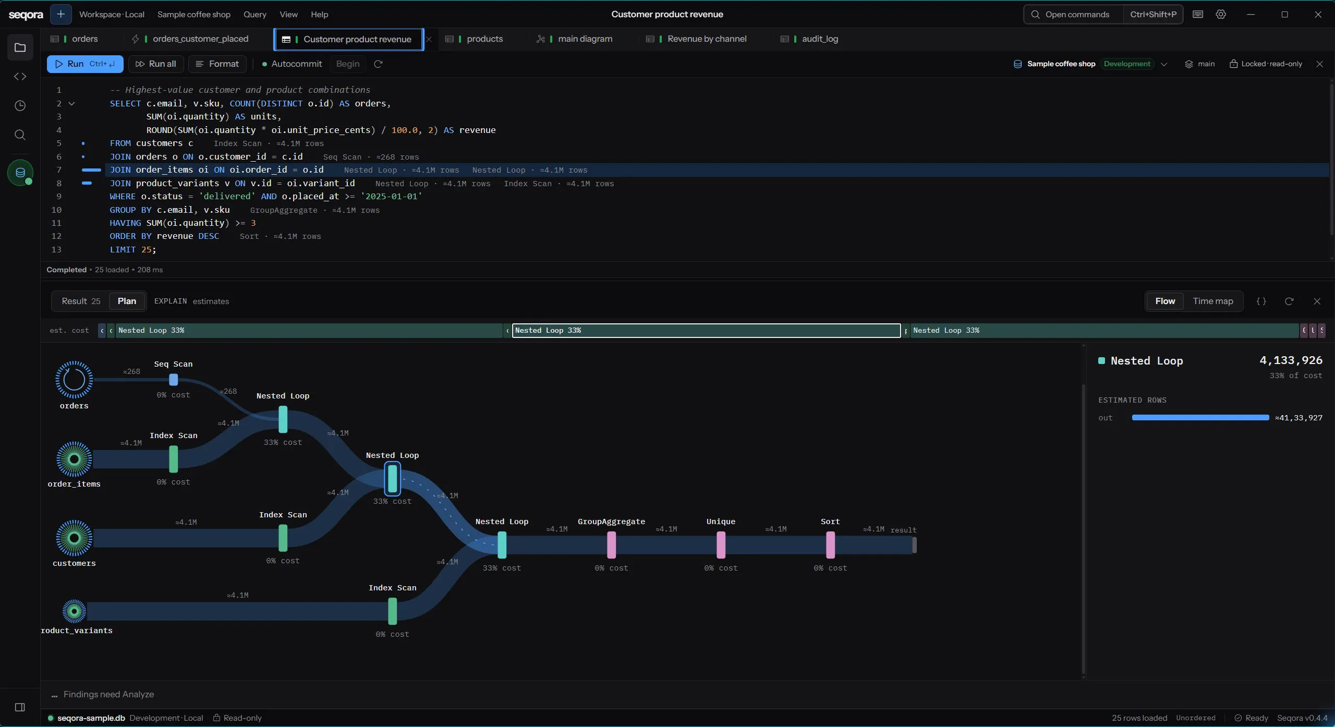Screen dimensions: 1335x727
Task: Show raw plan JSON braces icon
Action: pyautogui.click(x=1261, y=301)
